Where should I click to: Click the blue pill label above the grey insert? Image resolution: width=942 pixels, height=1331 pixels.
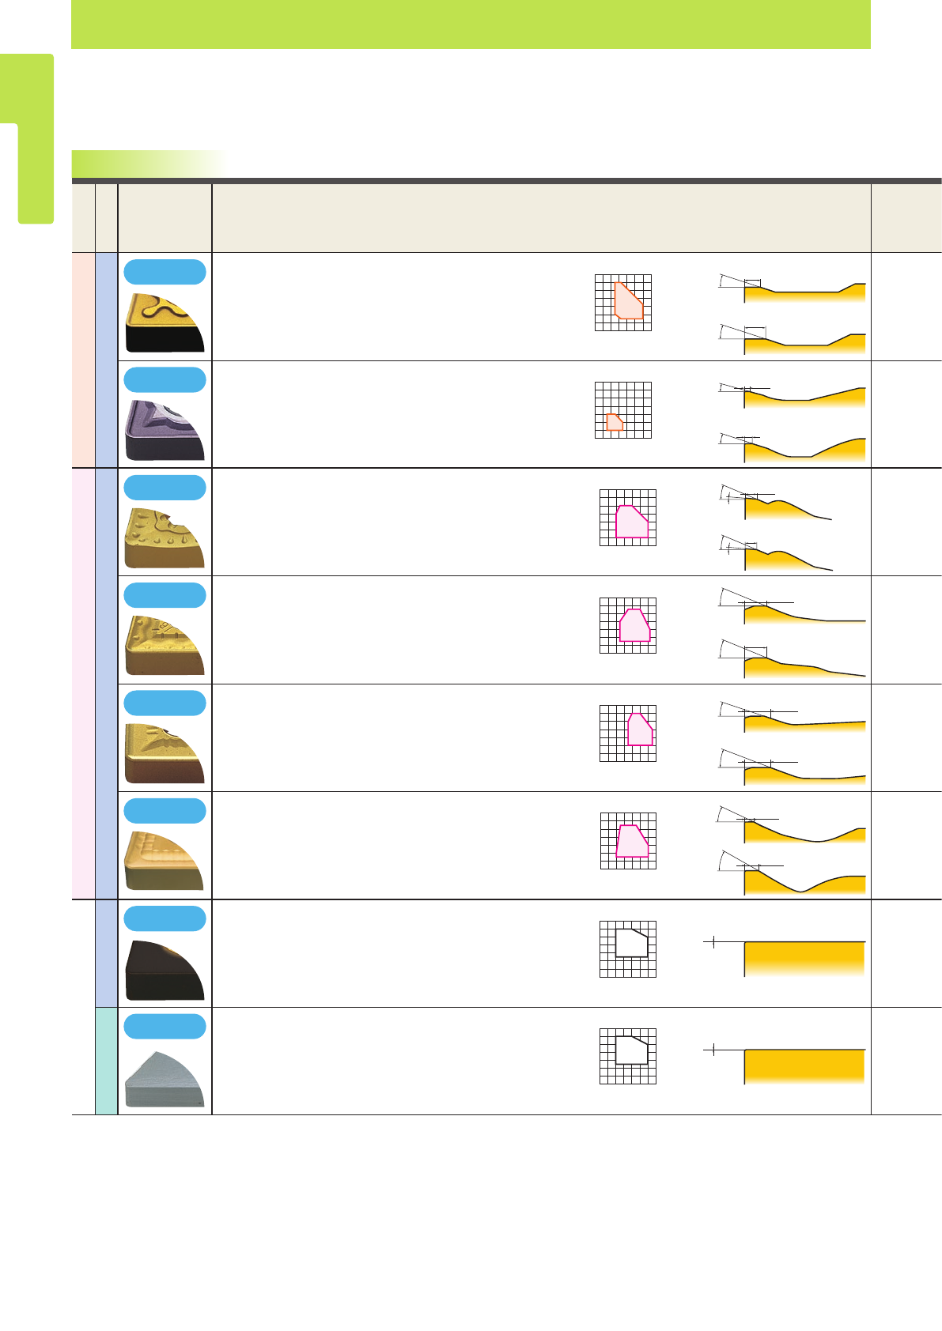pyautogui.click(x=165, y=1026)
